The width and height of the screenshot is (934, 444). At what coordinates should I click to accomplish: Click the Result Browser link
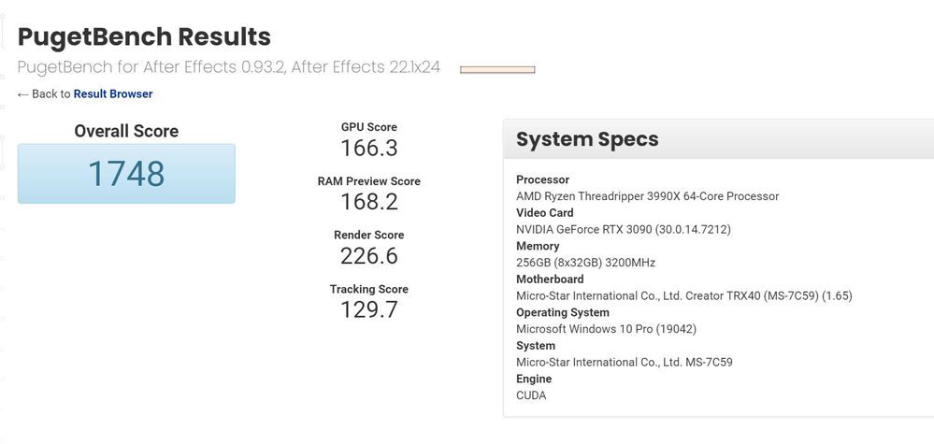tap(113, 93)
